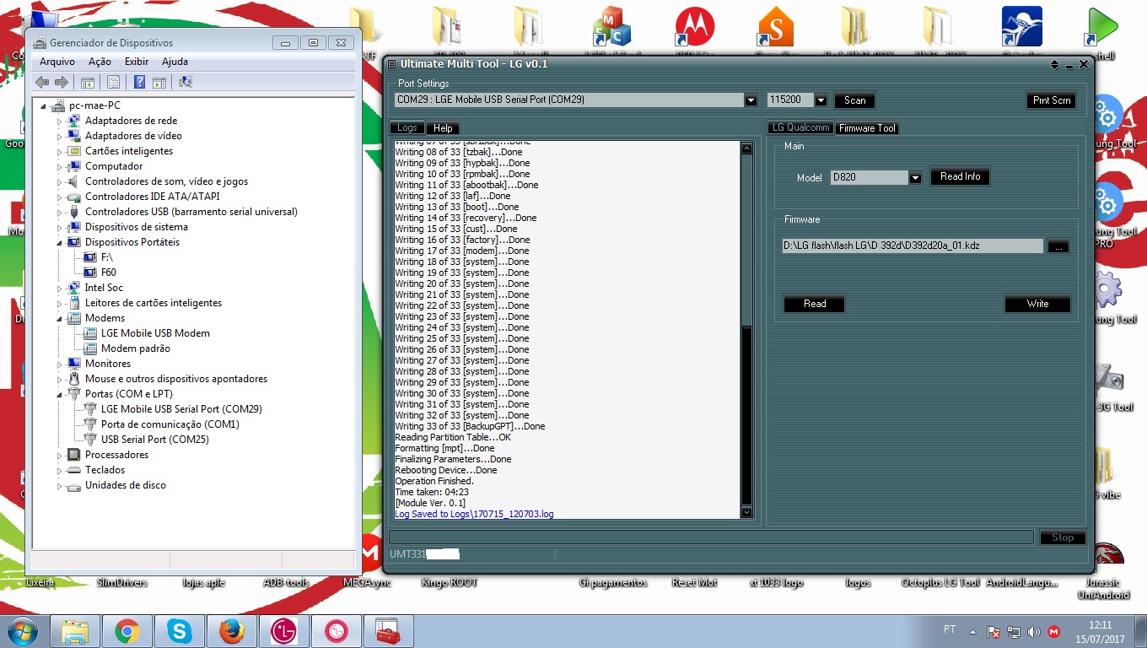Image resolution: width=1147 pixels, height=648 pixels.
Task: Open Google Chrome from the taskbar
Action: click(x=127, y=631)
